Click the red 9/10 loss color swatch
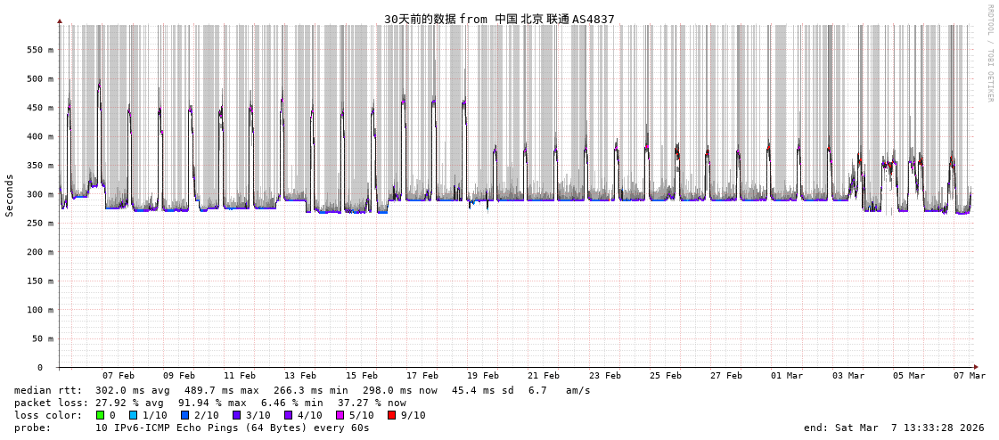 coord(391,415)
